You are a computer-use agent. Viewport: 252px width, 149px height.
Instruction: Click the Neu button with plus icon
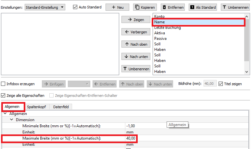coord(117,7)
